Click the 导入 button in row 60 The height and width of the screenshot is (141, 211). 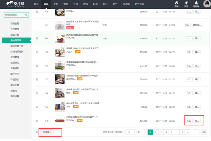(197, 38)
